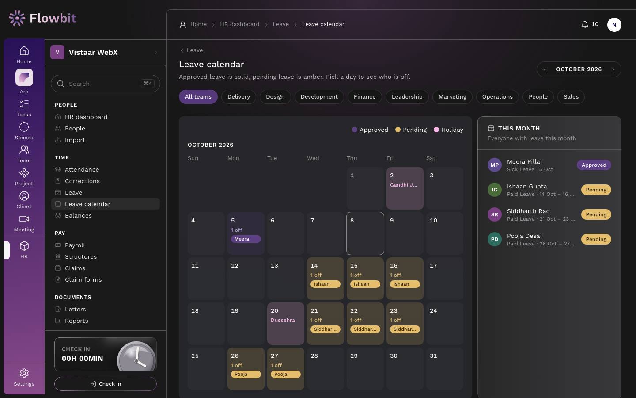Image resolution: width=636 pixels, height=398 pixels.
Task: Open Claim forms in the sidebar
Action: pos(106,279)
